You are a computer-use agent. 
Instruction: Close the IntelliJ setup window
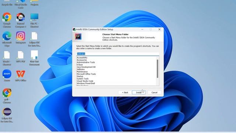click(x=159, y=30)
